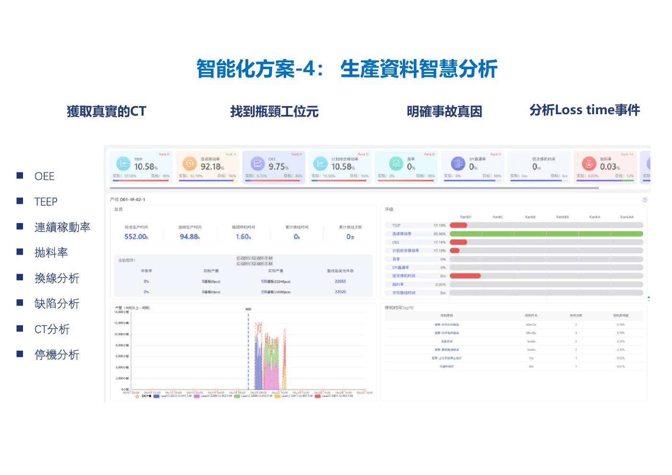
Task: Toggle the green Lane1 legend swatch
Action: click(237, 396)
